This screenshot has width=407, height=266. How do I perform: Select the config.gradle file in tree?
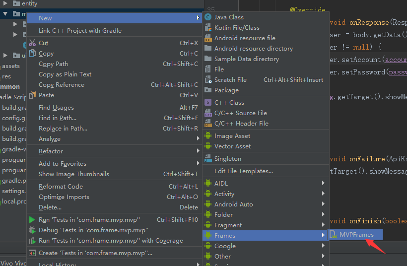[14, 118]
